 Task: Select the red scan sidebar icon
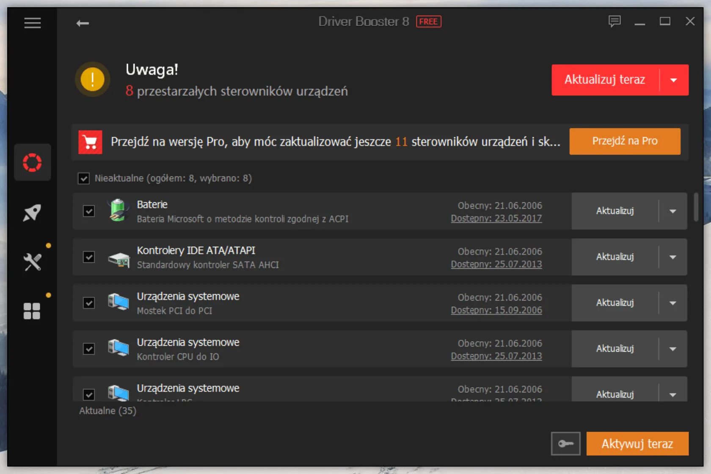click(32, 163)
